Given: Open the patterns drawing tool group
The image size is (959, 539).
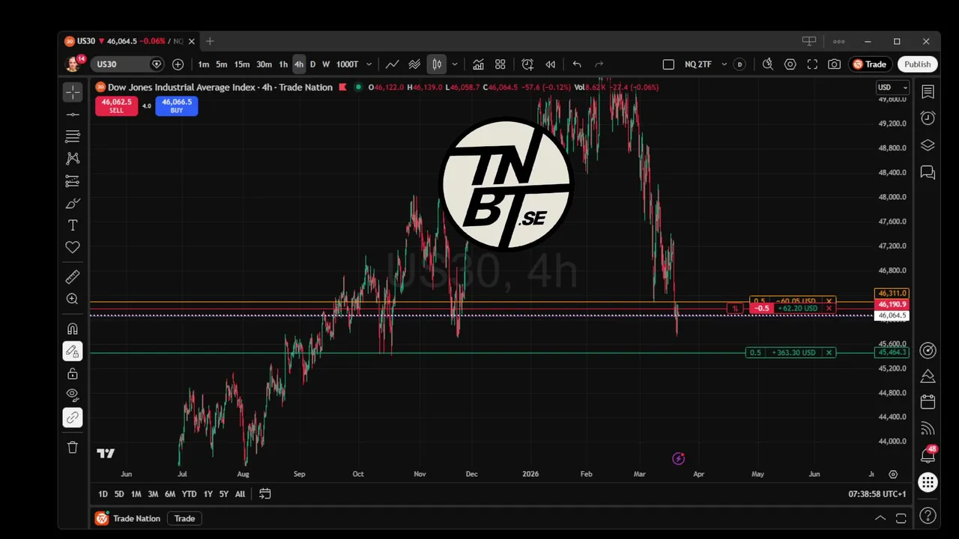Looking at the screenshot, I should point(73,159).
